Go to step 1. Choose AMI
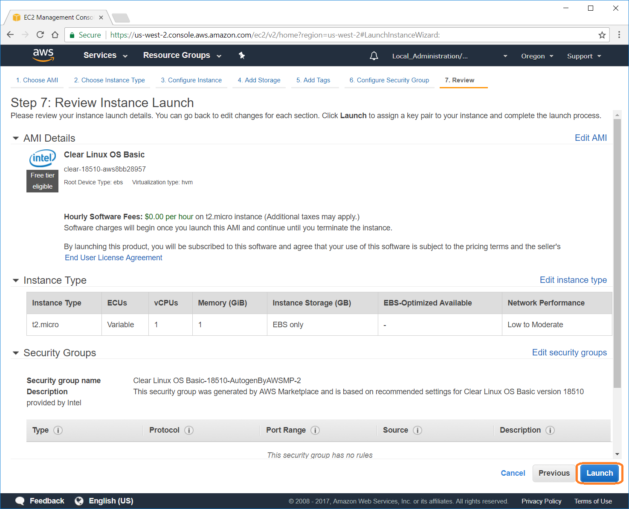Image resolution: width=629 pixels, height=509 pixels. tap(37, 80)
